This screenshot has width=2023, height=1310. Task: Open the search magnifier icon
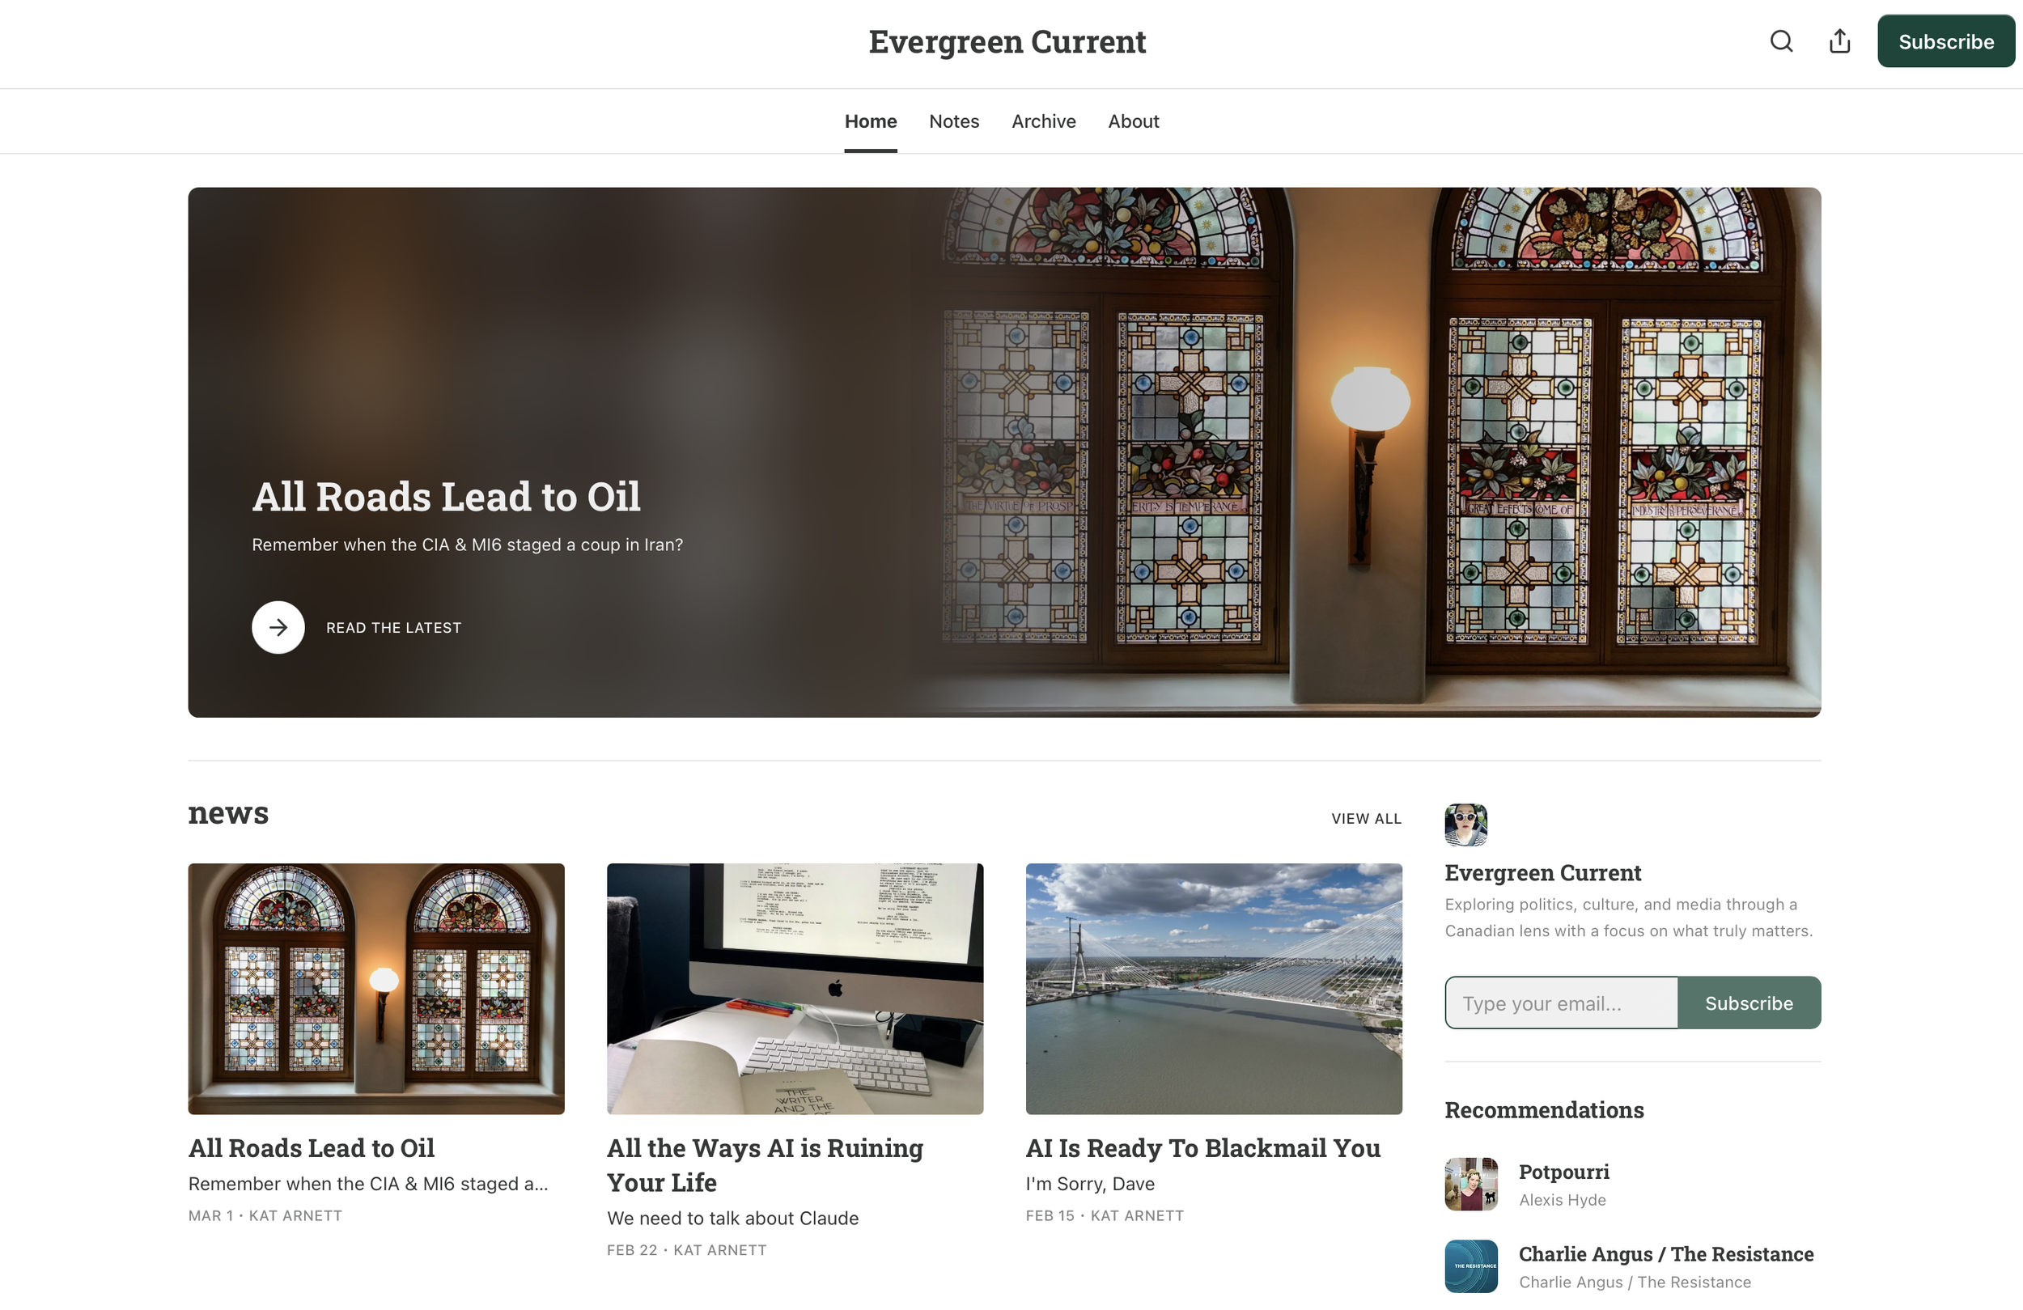[1781, 40]
